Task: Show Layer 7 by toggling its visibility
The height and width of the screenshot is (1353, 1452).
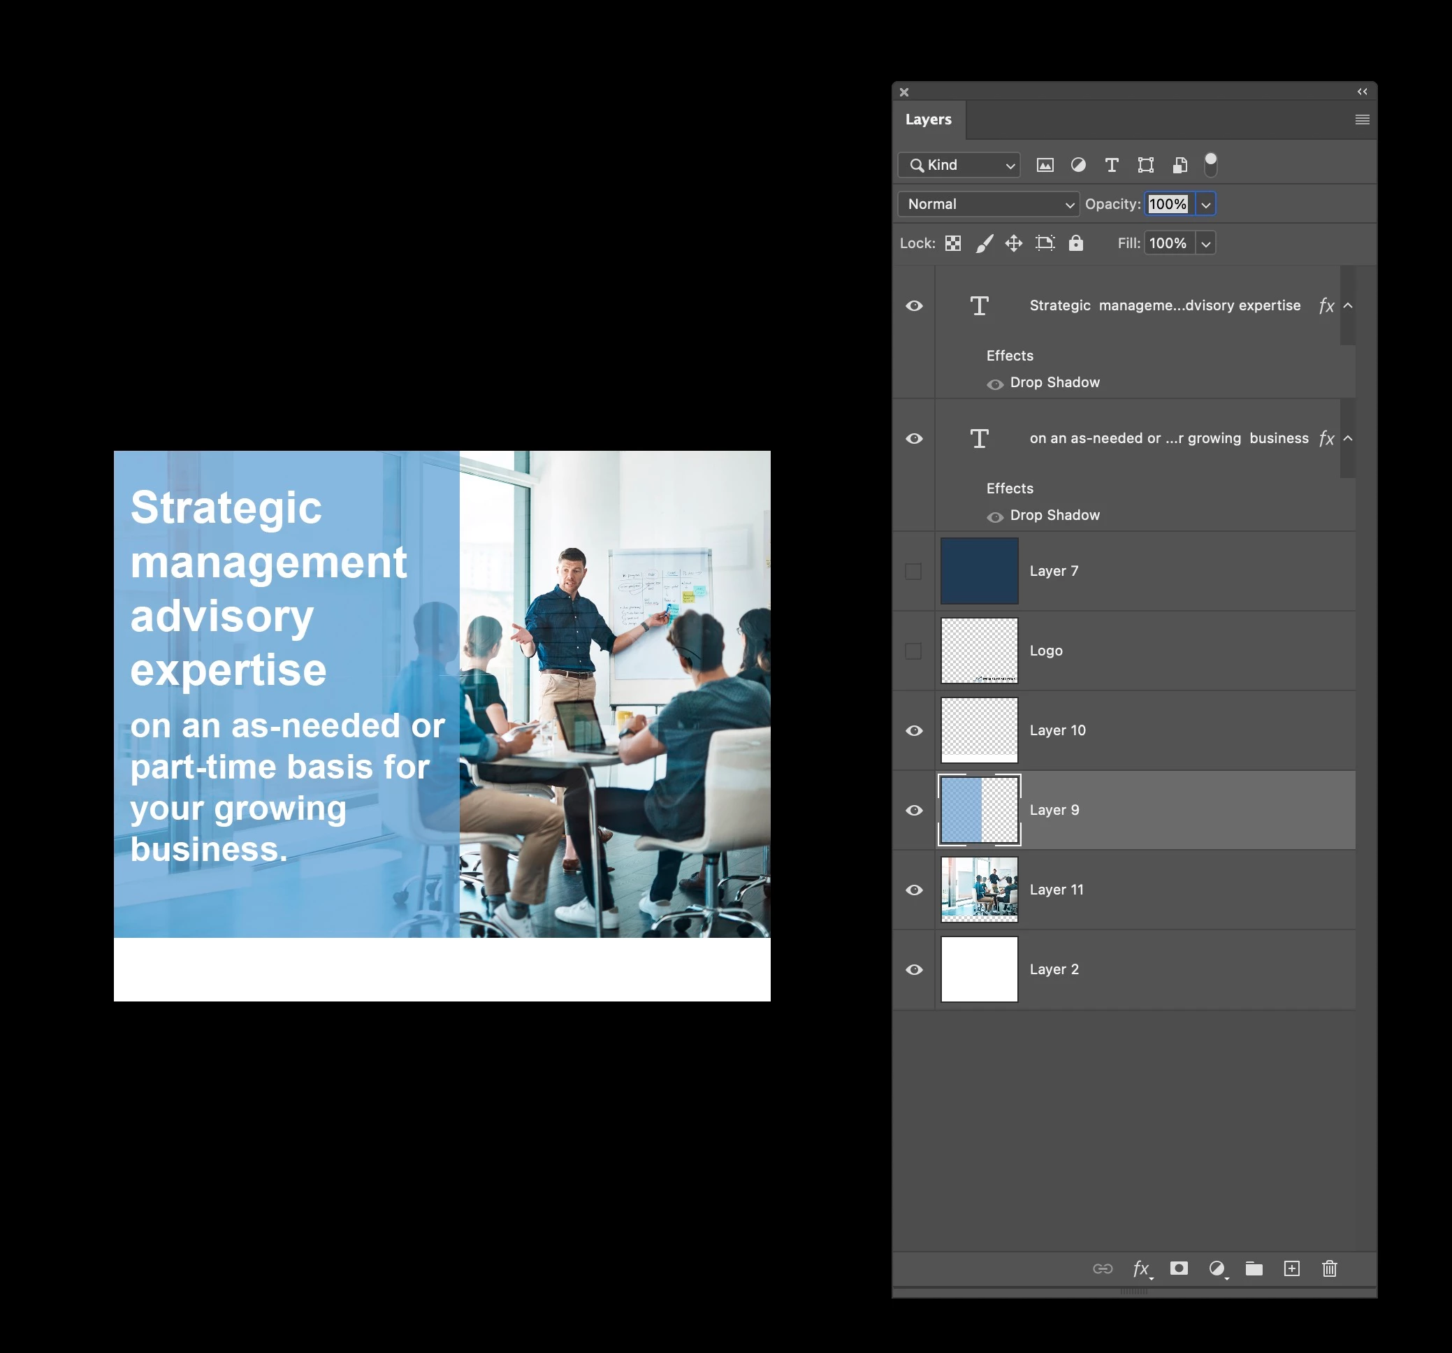Action: pyautogui.click(x=913, y=571)
